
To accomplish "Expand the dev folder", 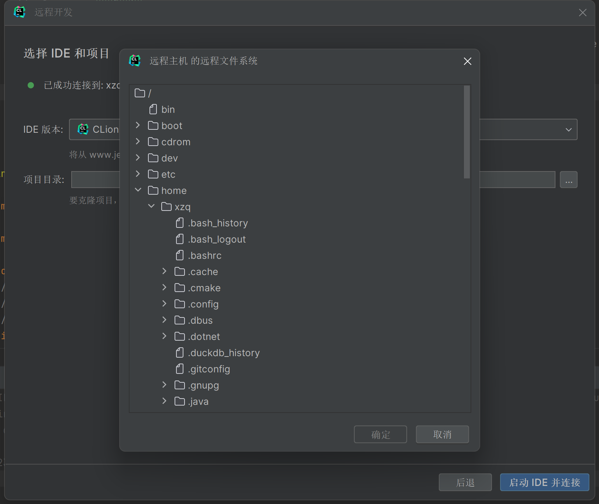I will (x=138, y=158).
